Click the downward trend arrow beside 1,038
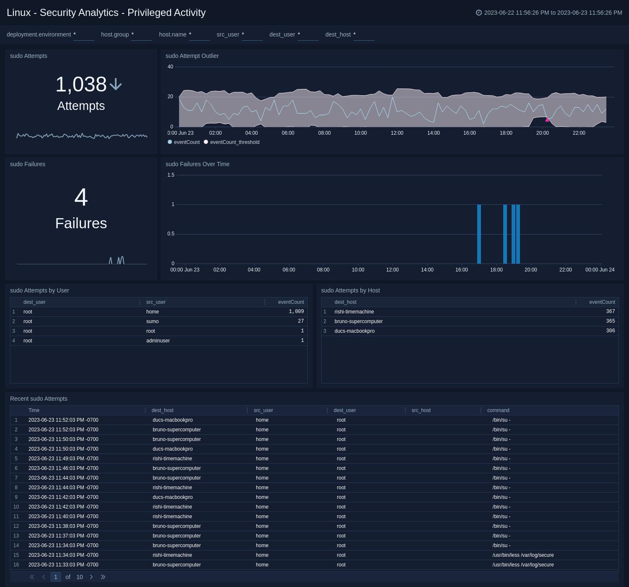The image size is (629, 587). [x=116, y=85]
